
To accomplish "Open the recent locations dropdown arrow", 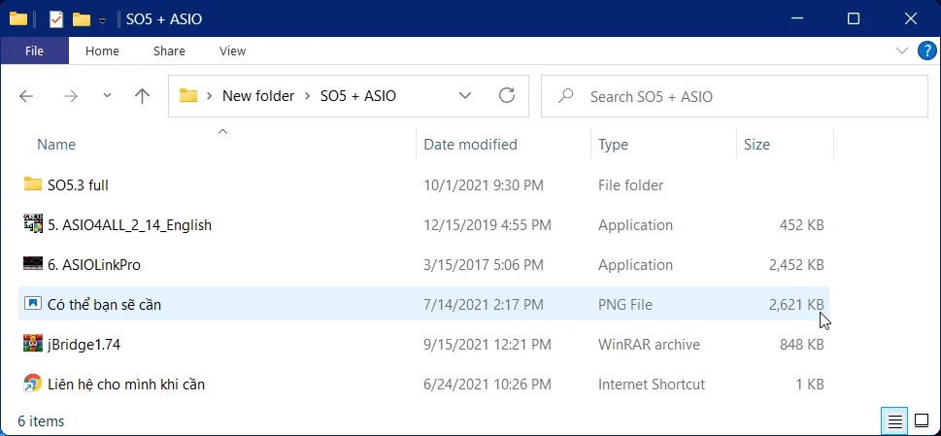I will pos(108,95).
